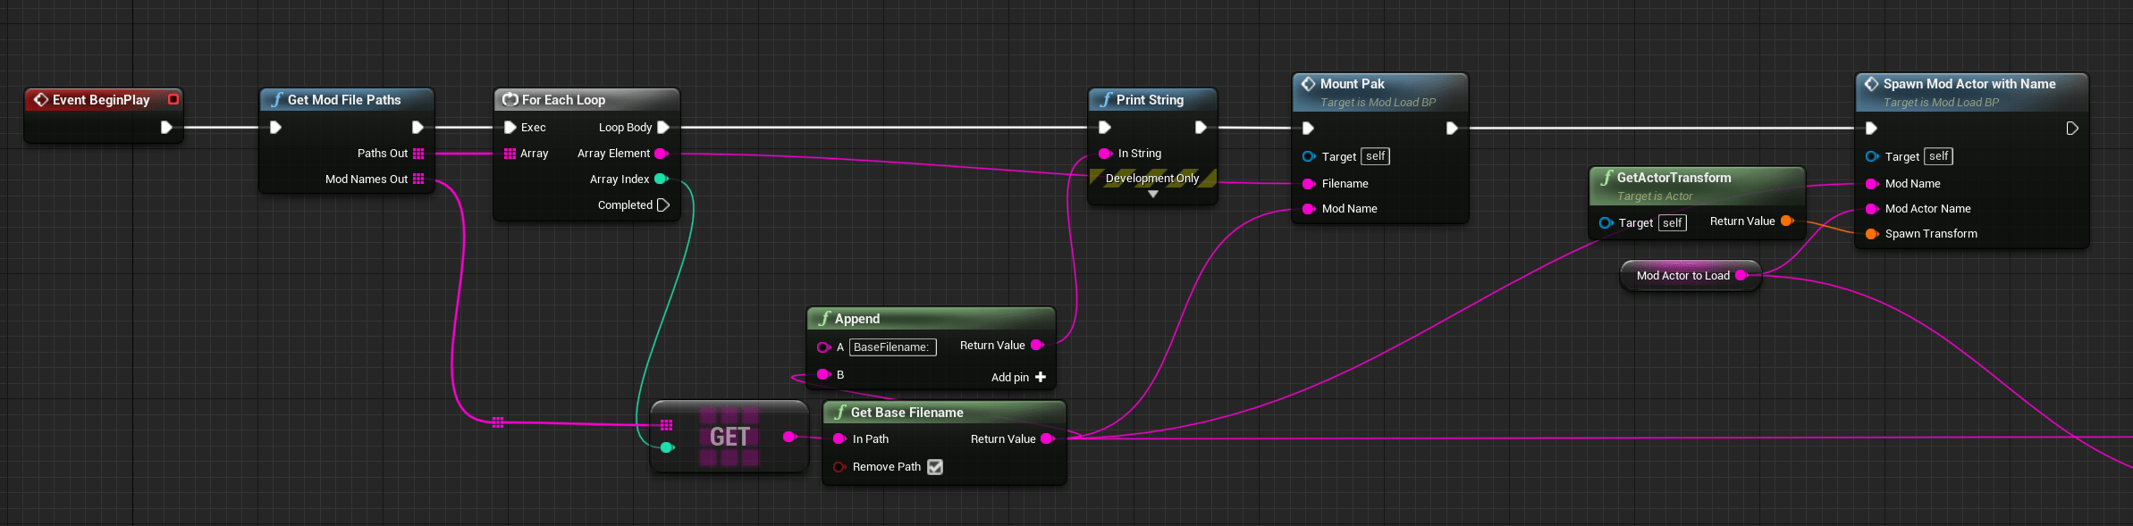Click GET node output pin

(x=789, y=437)
